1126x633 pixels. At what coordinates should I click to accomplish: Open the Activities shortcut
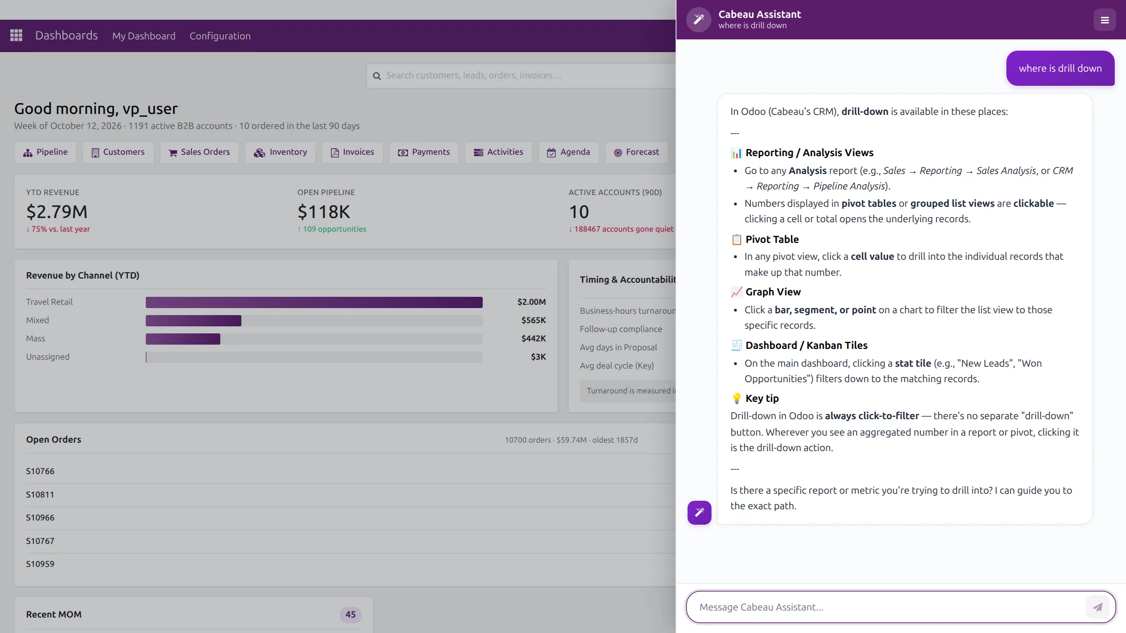498,152
